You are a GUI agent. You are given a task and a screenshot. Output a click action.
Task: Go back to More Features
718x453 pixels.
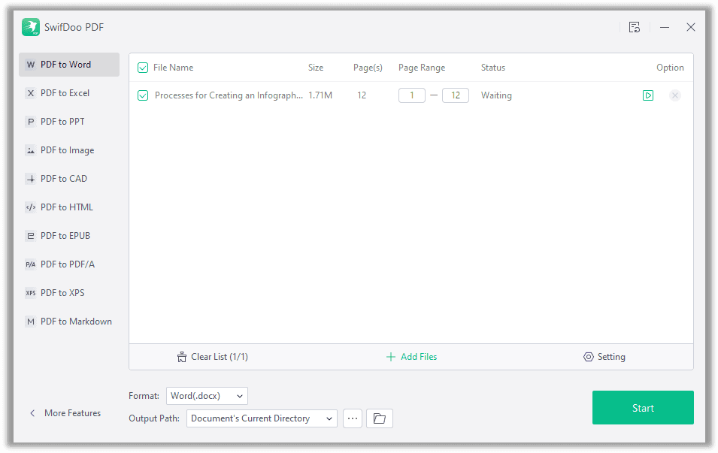72,413
